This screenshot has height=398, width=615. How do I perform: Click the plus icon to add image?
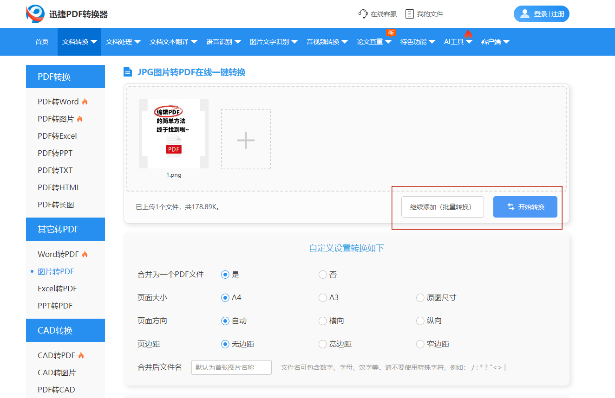246,140
